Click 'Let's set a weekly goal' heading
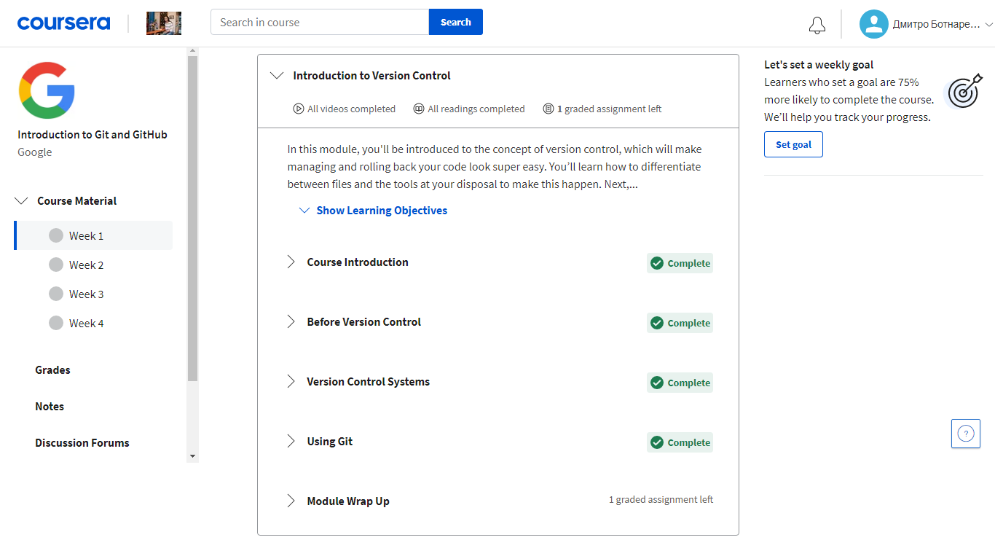 pyautogui.click(x=819, y=65)
